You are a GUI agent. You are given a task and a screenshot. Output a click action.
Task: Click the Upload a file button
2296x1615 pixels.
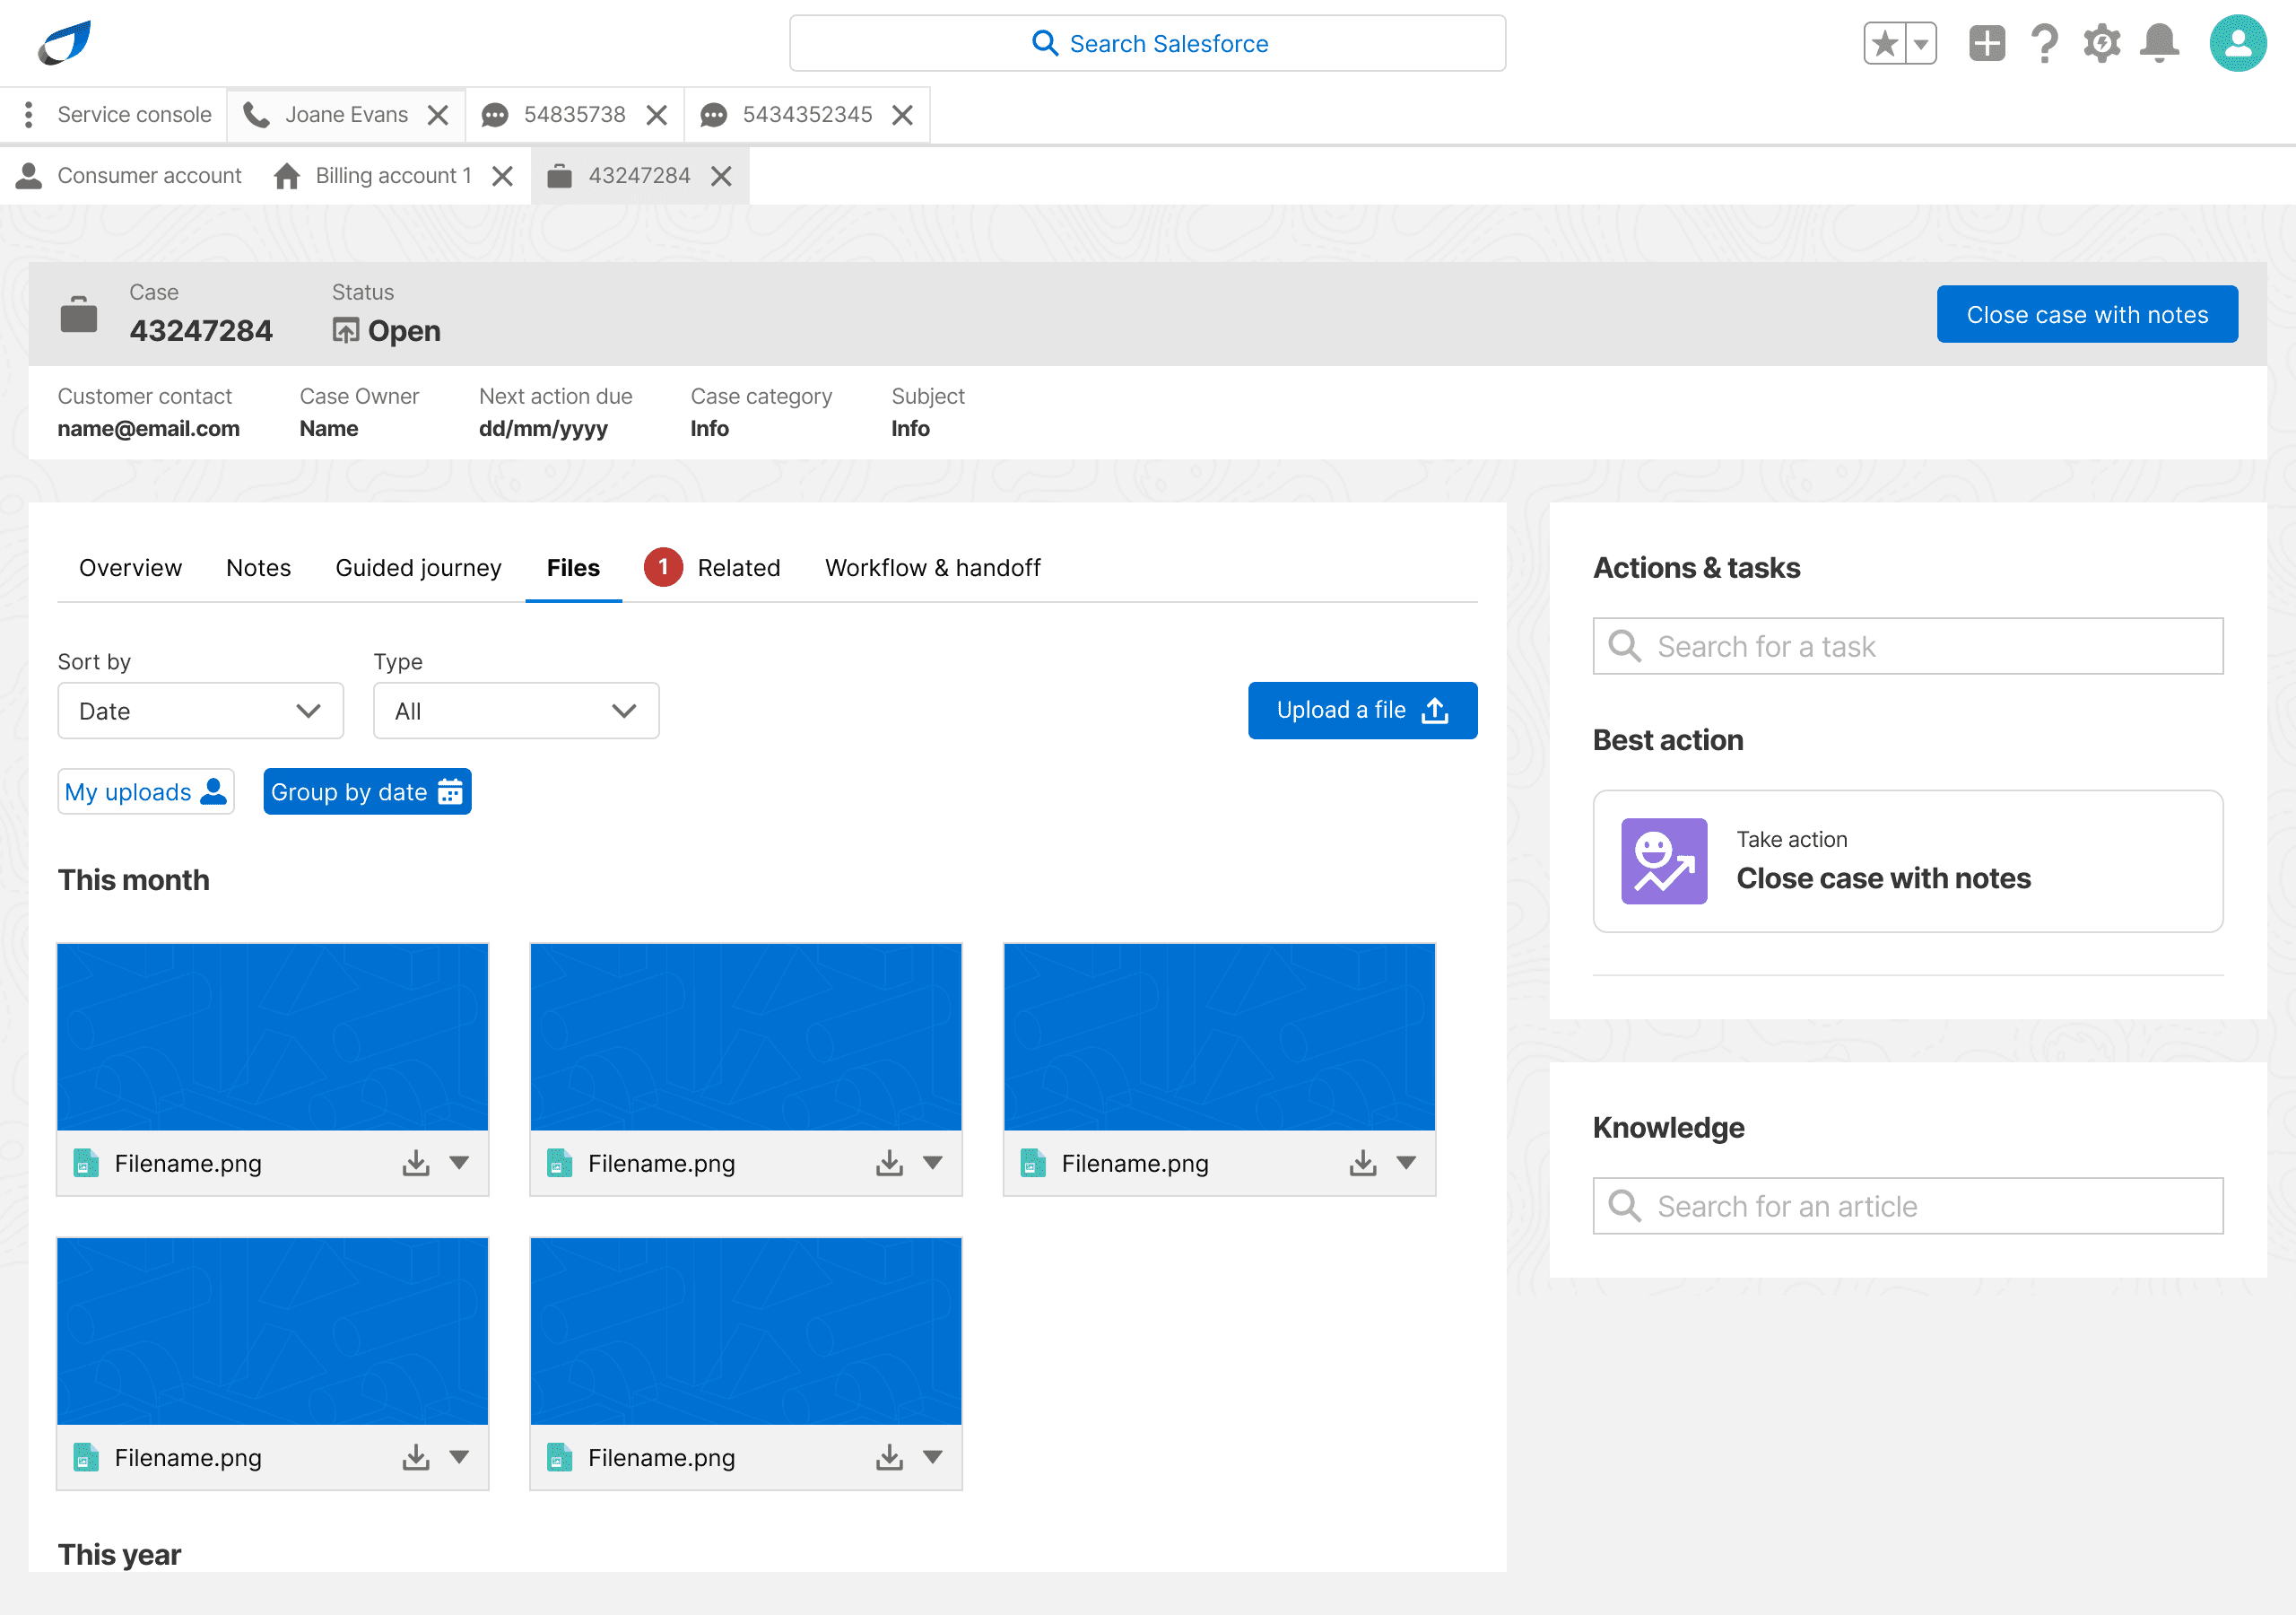[1362, 711]
